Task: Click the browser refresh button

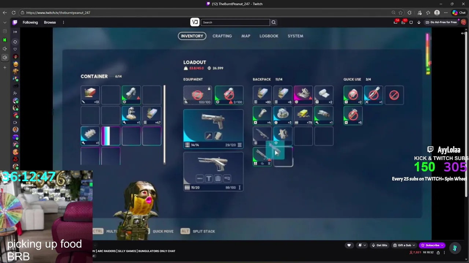Action: coord(13,12)
